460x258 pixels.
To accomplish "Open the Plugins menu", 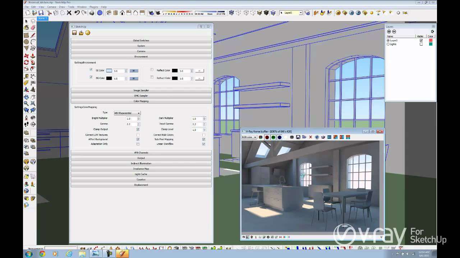I will point(93,7).
